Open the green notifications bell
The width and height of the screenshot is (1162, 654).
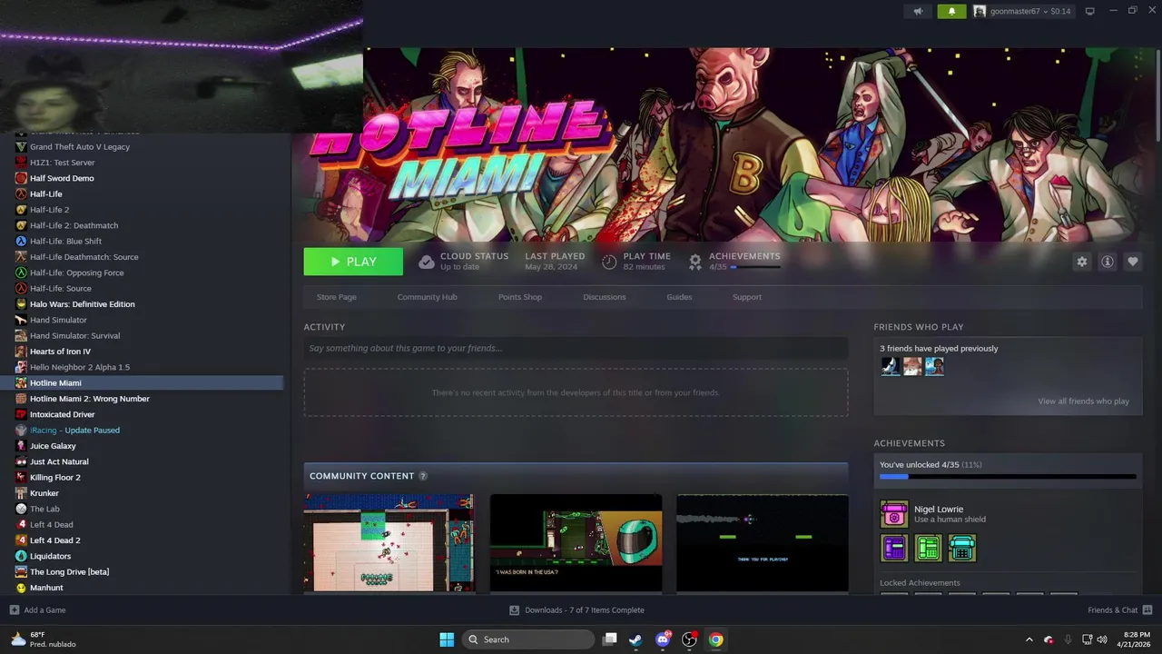(x=951, y=11)
